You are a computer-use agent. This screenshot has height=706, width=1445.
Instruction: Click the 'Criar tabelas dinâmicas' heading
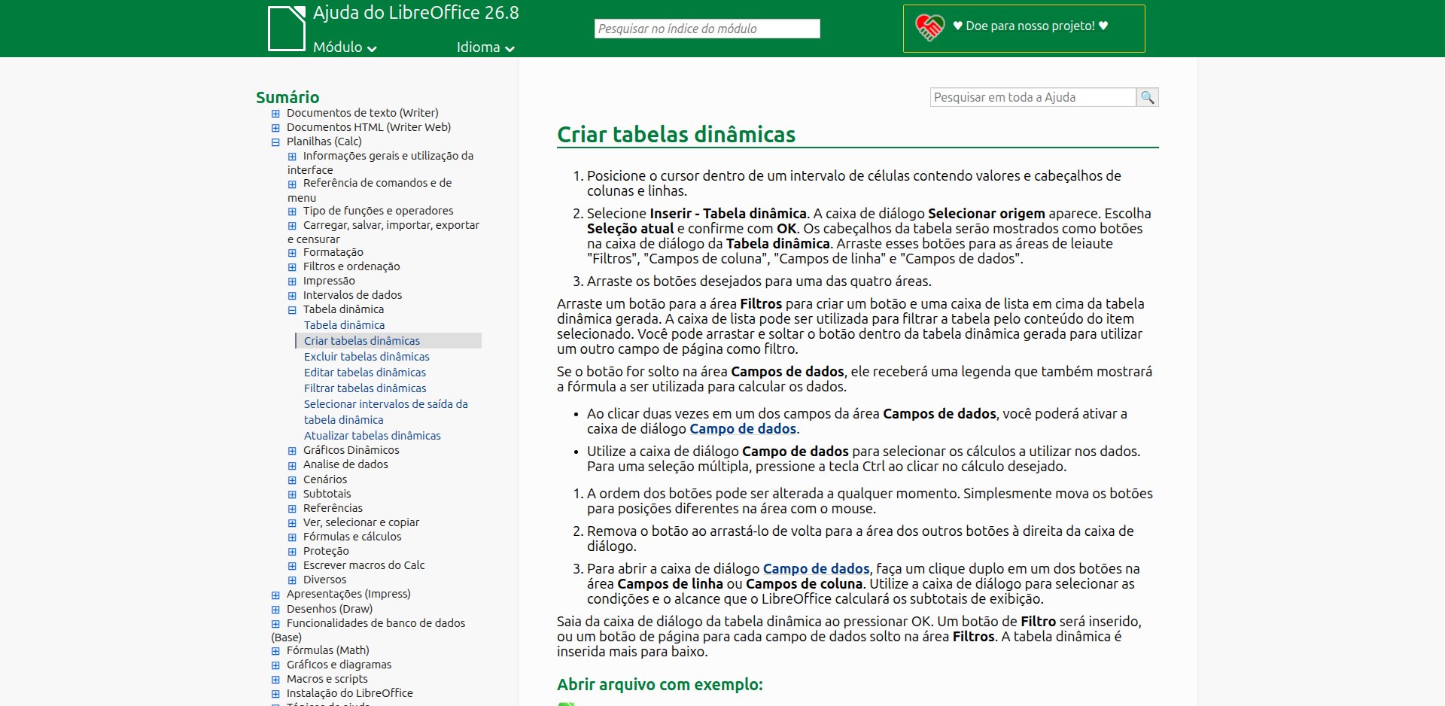(x=676, y=134)
